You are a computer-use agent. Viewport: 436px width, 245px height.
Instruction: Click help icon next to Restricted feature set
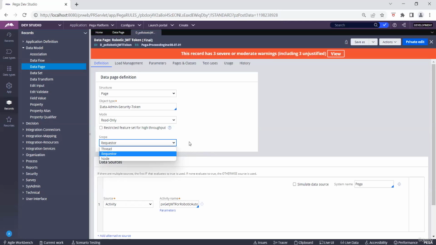pyautogui.click(x=170, y=128)
